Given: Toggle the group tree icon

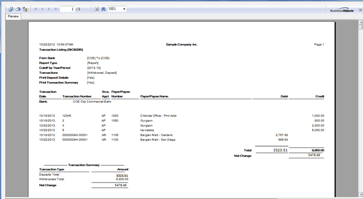Looking at the screenshot, I should pyautogui.click(x=25, y=9).
